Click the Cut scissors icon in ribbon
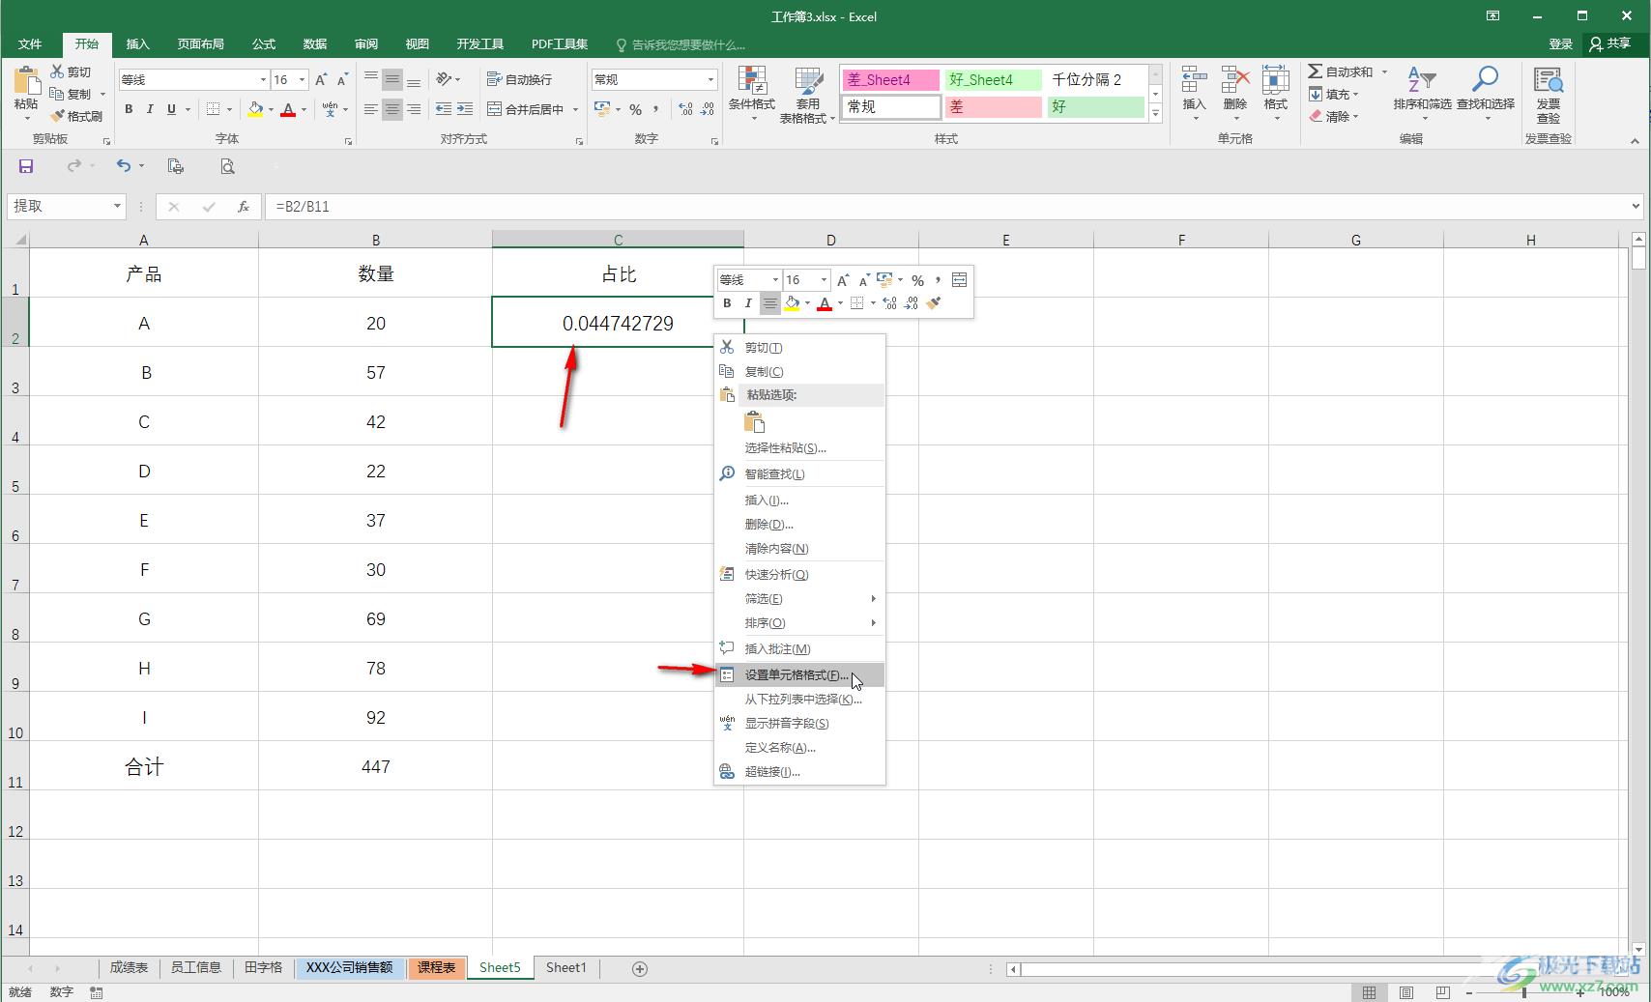1651x1002 pixels. click(57, 72)
